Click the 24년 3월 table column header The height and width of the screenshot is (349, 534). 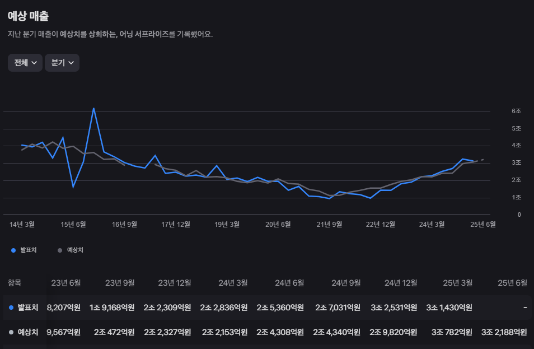coord(233,283)
